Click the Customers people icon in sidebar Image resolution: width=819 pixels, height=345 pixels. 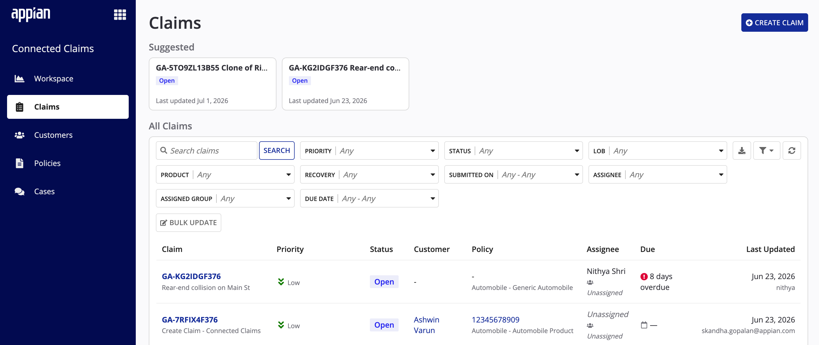tap(19, 135)
